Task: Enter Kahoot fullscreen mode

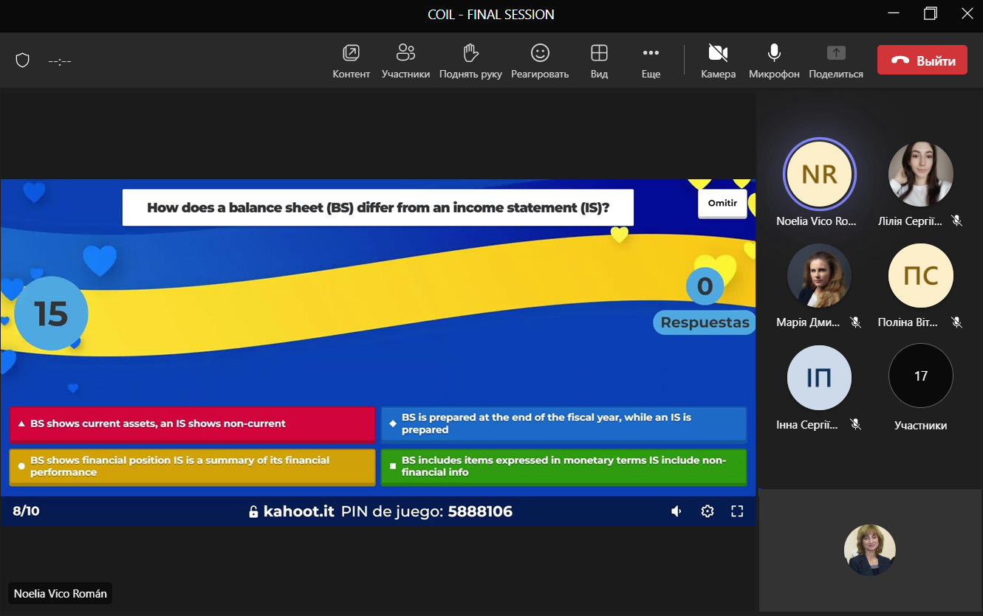Action: click(736, 511)
